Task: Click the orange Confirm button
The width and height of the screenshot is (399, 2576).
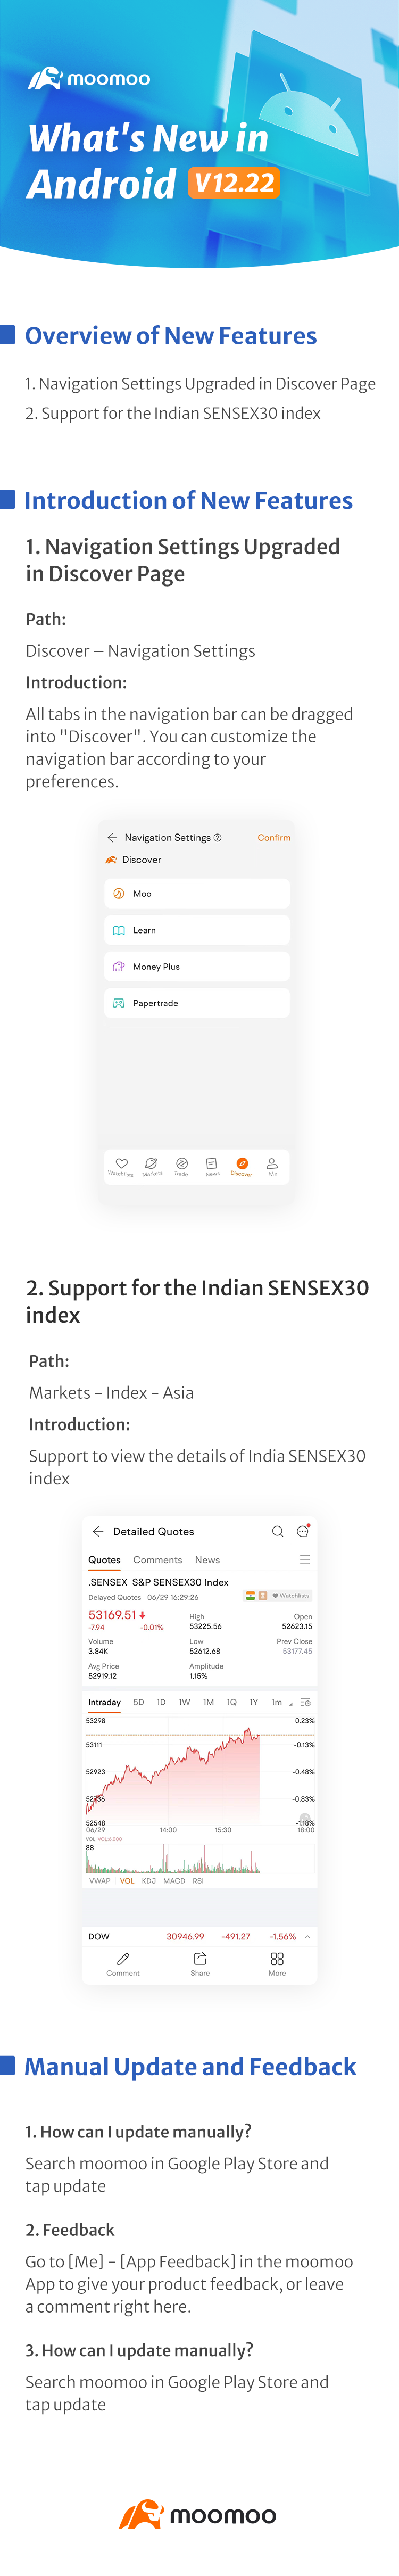Action: point(274,837)
